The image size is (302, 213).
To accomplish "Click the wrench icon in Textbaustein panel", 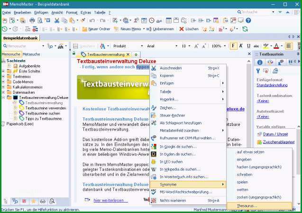I will 258,71.
